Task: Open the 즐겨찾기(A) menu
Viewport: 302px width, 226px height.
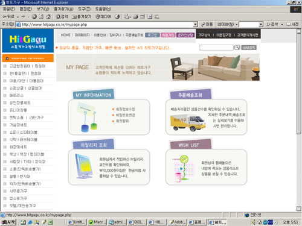Action: (x=63, y=9)
